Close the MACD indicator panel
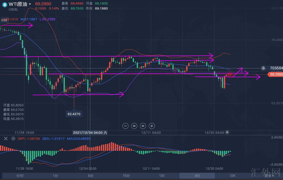 (x=6, y=139)
